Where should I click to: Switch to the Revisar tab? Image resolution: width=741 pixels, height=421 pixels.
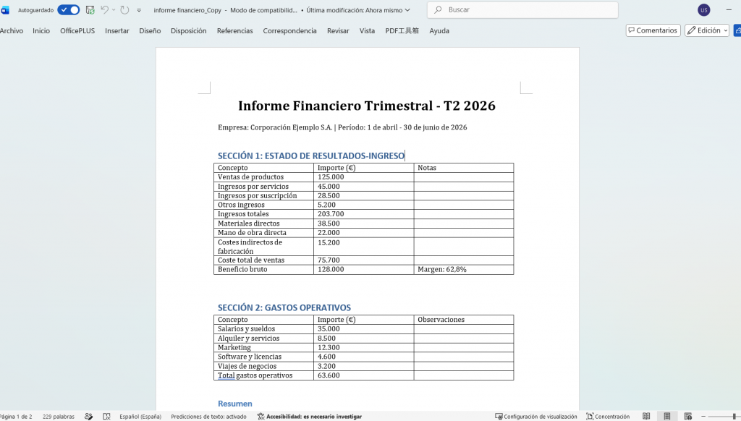(x=338, y=30)
